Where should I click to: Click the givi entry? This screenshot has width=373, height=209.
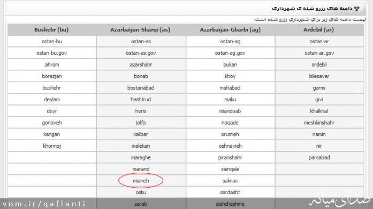pos(319,100)
